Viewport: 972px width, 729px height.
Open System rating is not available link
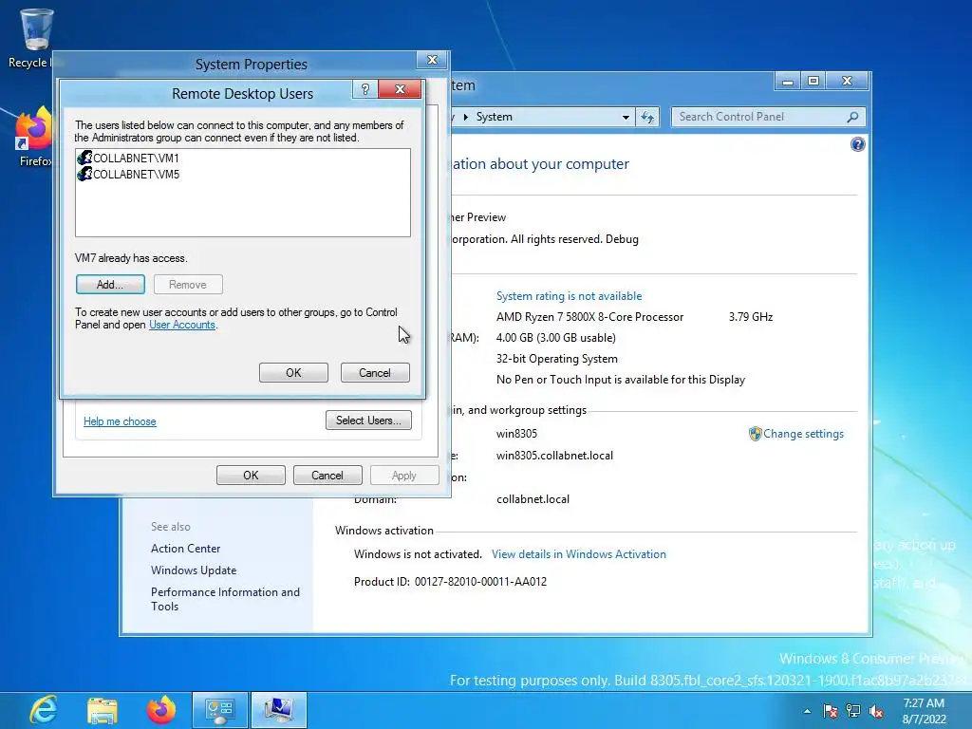click(x=570, y=296)
